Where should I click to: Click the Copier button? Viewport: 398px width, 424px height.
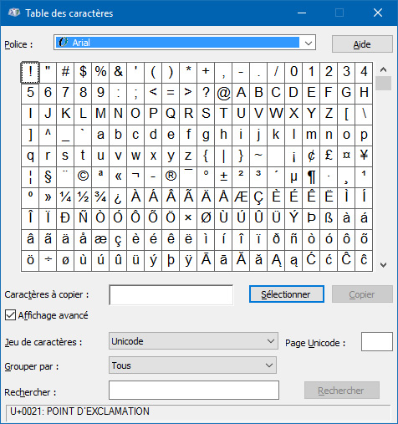tap(362, 294)
